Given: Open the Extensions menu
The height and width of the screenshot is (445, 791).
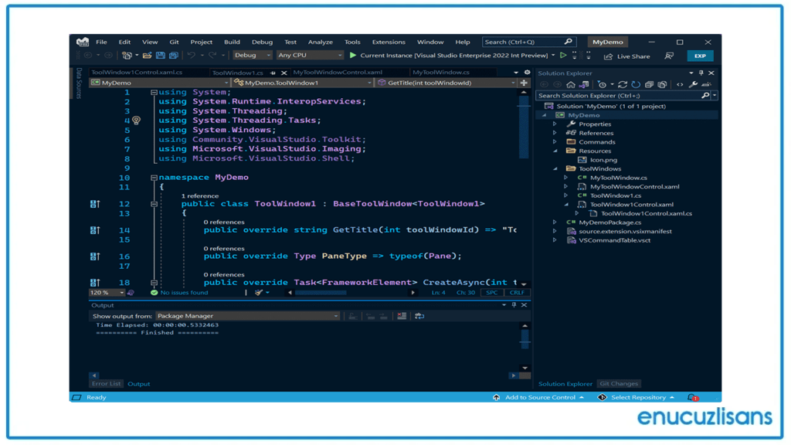Looking at the screenshot, I should point(389,42).
